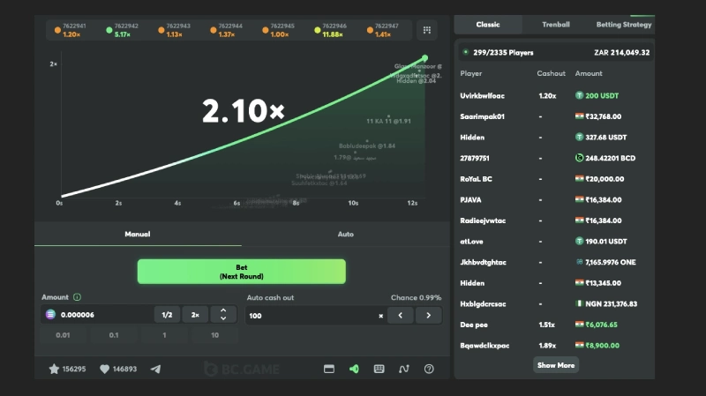Click Show More under player list

click(555, 365)
